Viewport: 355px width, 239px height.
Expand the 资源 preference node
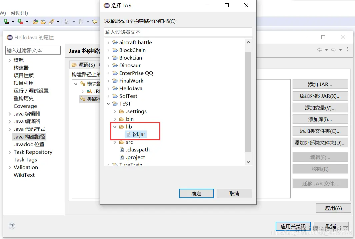coord(10,60)
